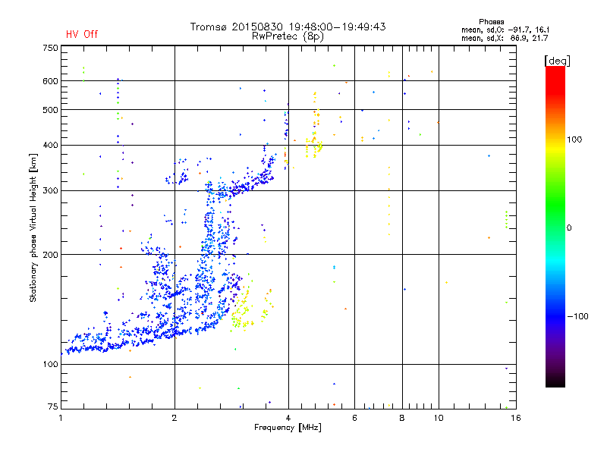607x455 pixels.
Task: Click the x-axis label '2'
Action: point(175,418)
